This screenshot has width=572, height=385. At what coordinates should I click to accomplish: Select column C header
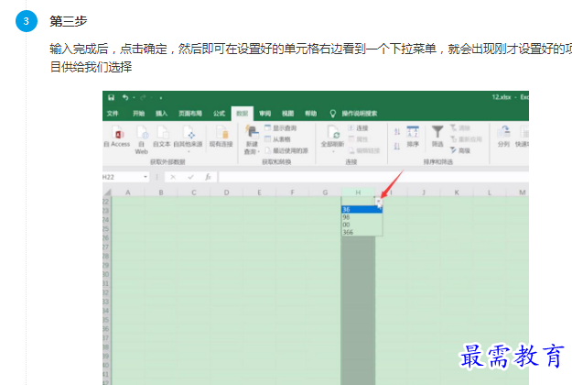194,192
